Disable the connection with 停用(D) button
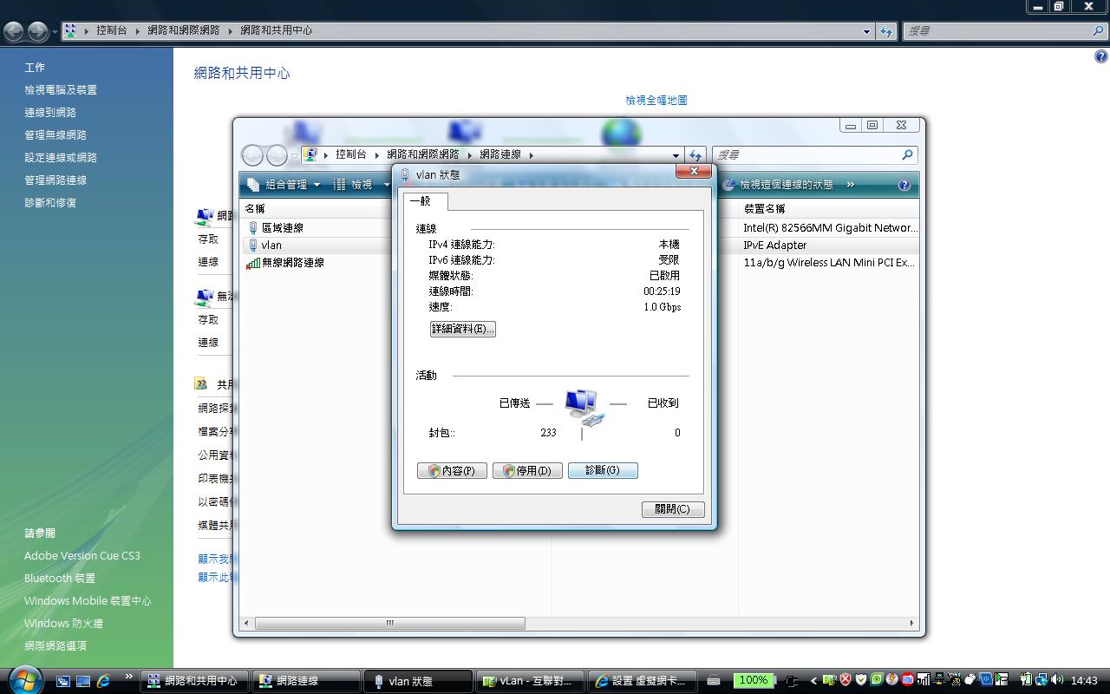 click(527, 470)
